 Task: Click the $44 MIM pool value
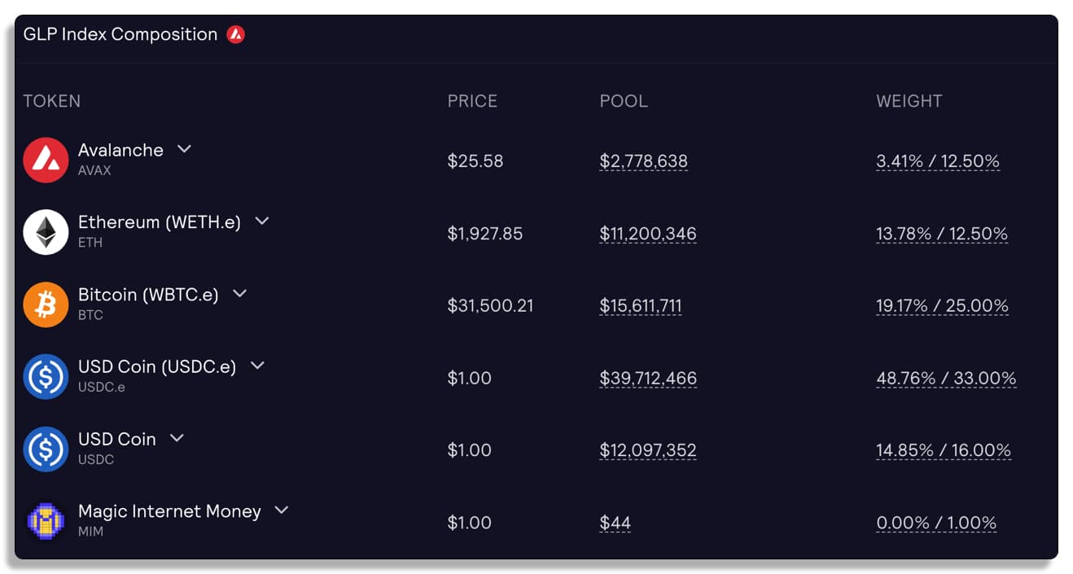point(615,523)
